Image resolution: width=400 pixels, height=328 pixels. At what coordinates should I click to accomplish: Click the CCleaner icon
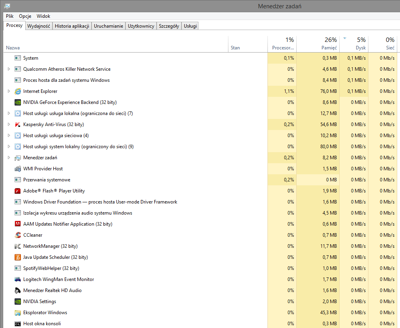tap(18, 235)
